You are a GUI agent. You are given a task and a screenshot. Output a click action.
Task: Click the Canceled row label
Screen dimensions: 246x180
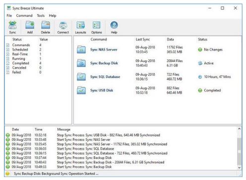(19, 67)
